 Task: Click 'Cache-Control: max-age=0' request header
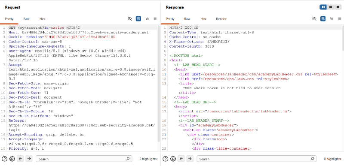[35, 42]
